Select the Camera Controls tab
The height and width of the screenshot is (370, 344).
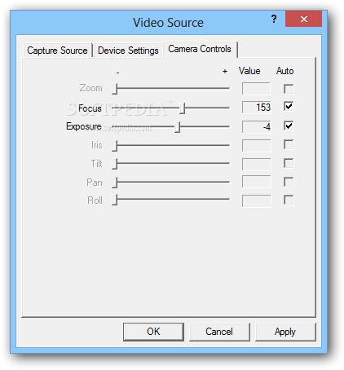tap(200, 49)
